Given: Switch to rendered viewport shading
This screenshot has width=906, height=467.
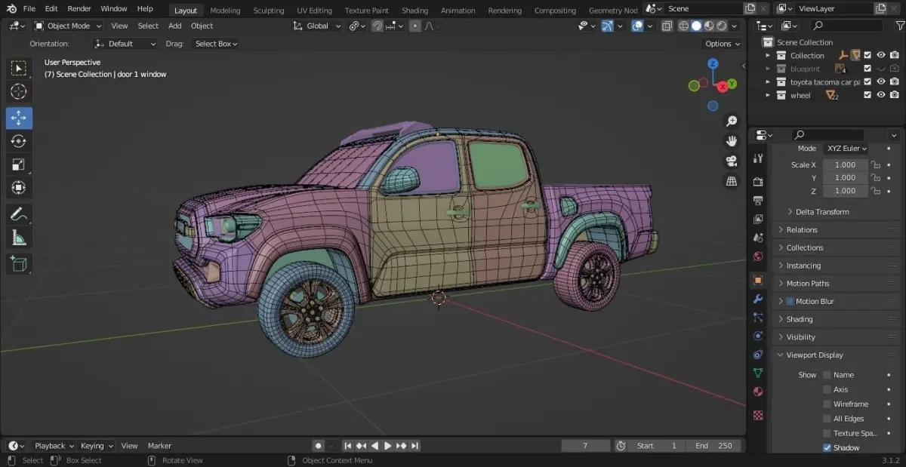Looking at the screenshot, I should [721, 26].
